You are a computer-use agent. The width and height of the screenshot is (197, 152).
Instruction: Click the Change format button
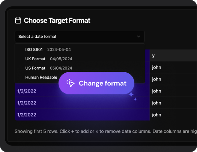coord(96,83)
